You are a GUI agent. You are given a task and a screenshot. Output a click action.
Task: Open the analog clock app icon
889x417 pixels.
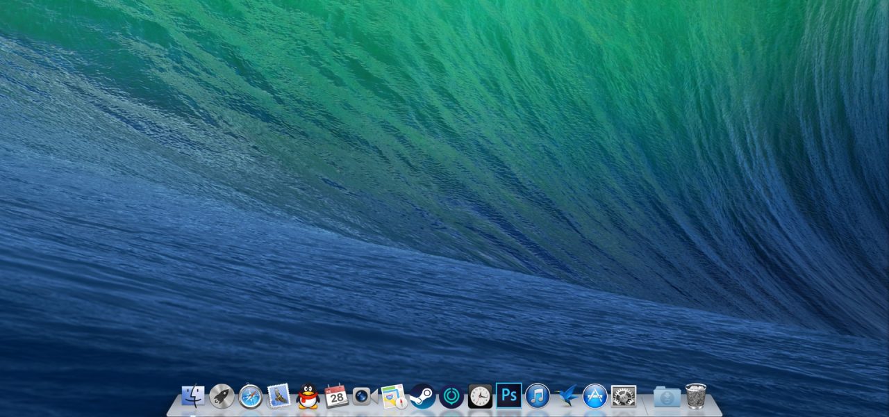pos(480,396)
